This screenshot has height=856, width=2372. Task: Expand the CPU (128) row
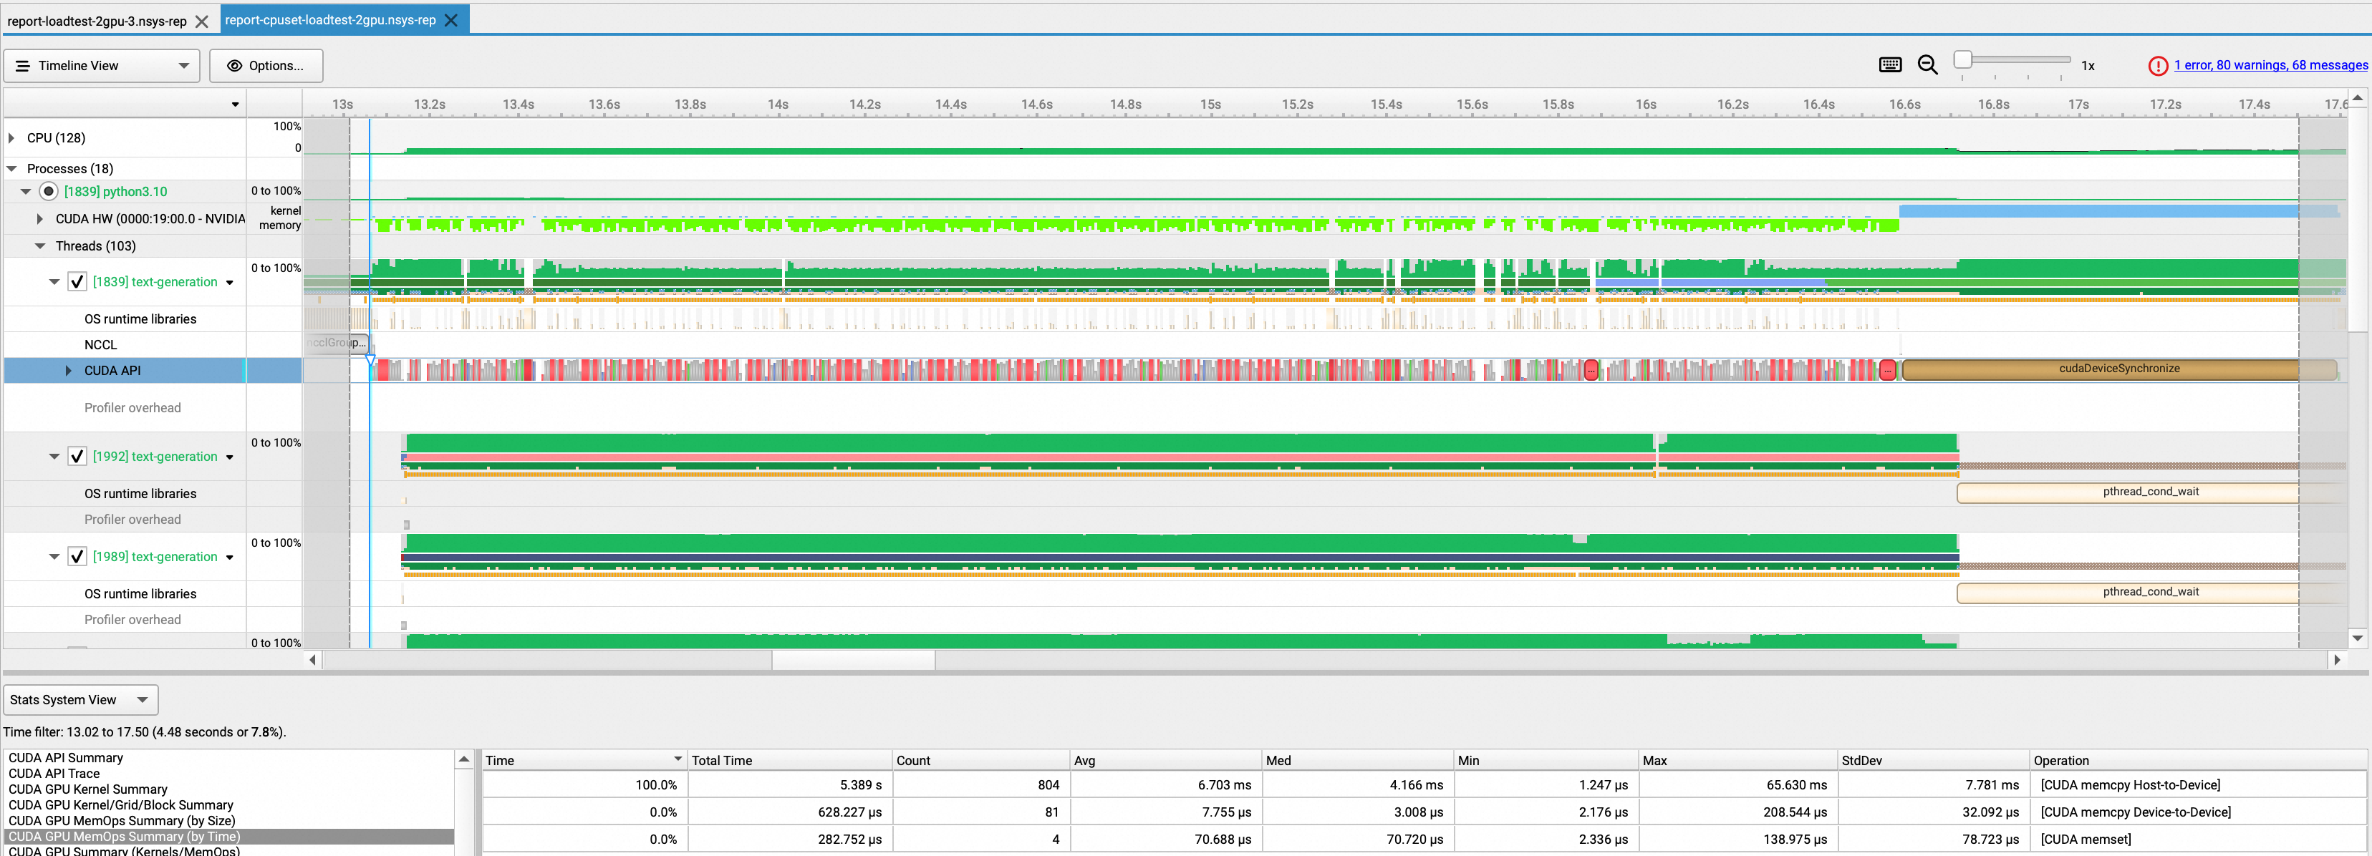[11, 138]
